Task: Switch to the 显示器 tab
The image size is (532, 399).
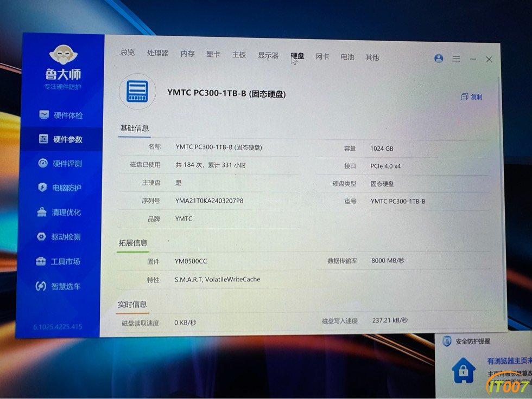Action: click(268, 55)
